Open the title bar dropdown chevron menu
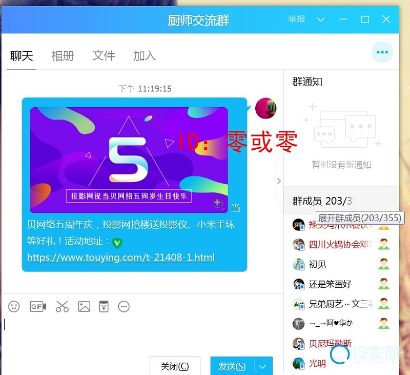Screen dimensions: 410x375 point(321,19)
